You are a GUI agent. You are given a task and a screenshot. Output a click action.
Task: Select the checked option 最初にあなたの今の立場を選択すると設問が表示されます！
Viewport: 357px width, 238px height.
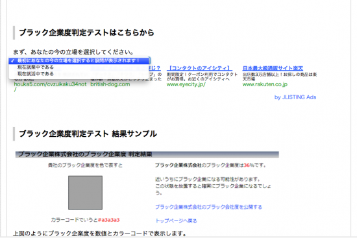pyautogui.click(x=79, y=61)
